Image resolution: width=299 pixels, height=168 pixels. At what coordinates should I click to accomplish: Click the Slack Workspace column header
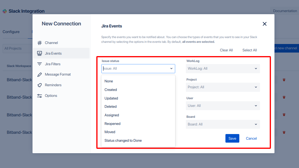pos(19,66)
